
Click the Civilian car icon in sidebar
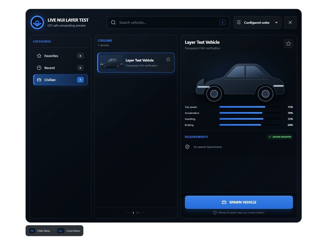pyautogui.click(x=39, y=80)
